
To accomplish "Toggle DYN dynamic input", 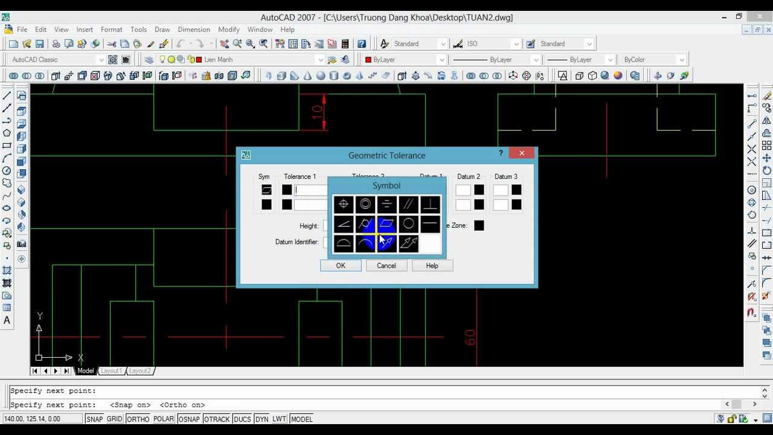I will [261, 419].
